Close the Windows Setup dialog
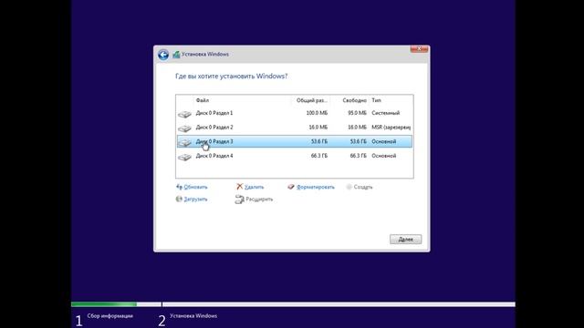 point(419,49)
